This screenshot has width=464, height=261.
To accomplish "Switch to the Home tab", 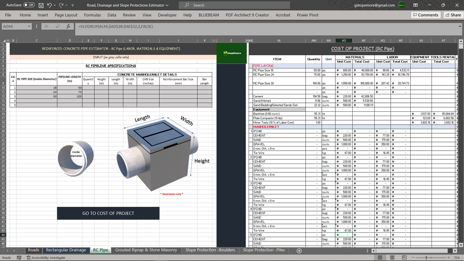I will coord(25,15).
